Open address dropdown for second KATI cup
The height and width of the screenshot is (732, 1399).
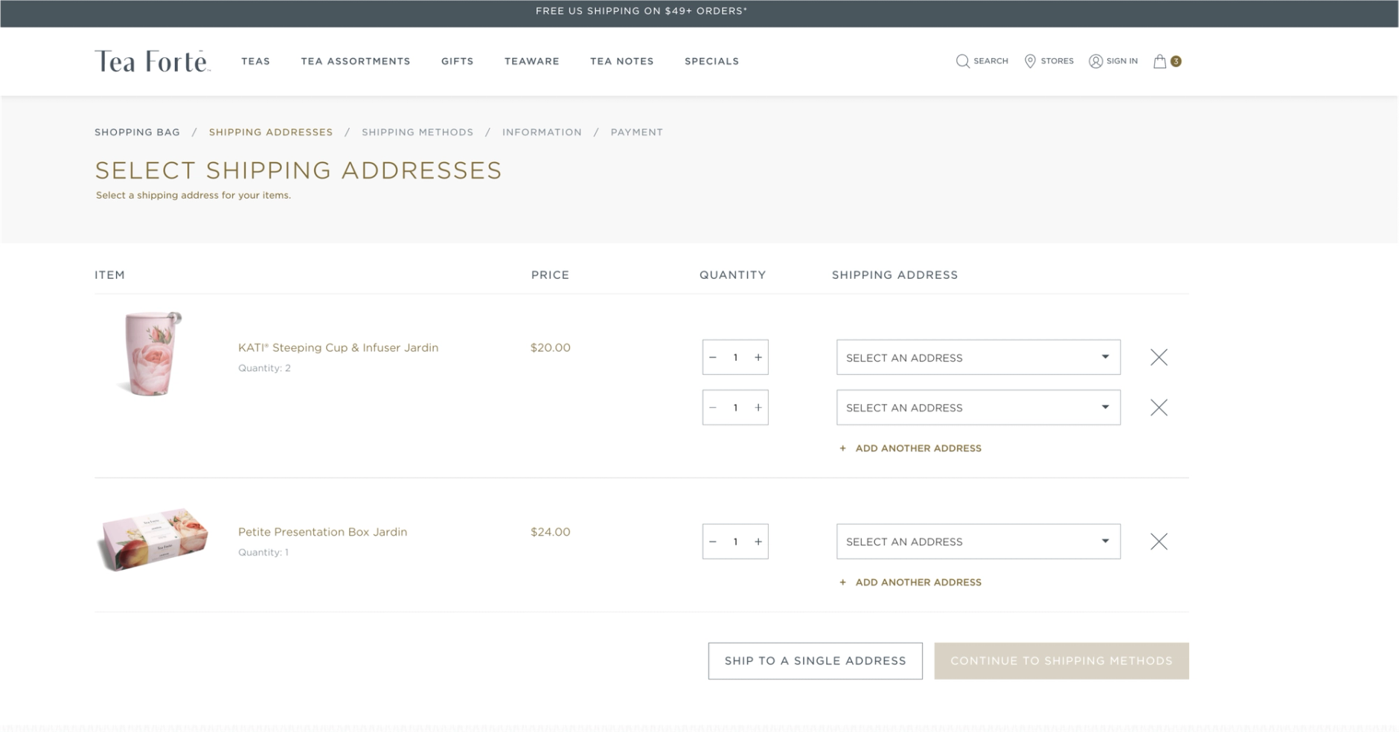[979, 408]
